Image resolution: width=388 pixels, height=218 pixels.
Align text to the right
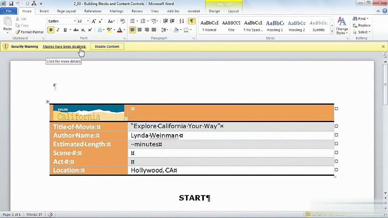tap(147, 30)
